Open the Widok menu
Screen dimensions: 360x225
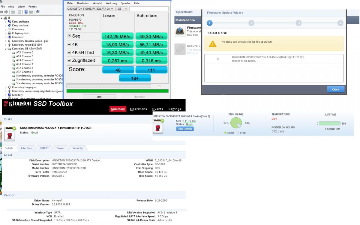22,7
